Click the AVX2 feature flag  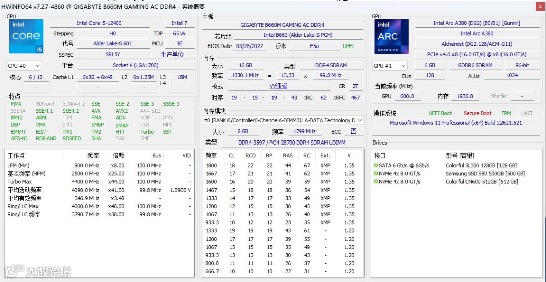point(121,111)
